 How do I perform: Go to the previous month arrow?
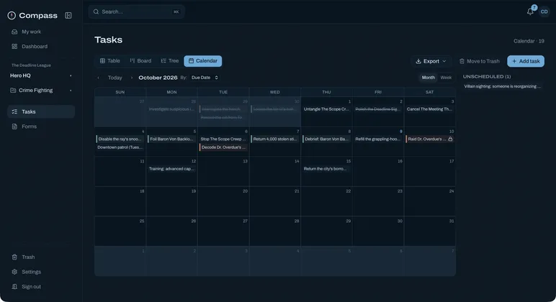tap(98, 78)
